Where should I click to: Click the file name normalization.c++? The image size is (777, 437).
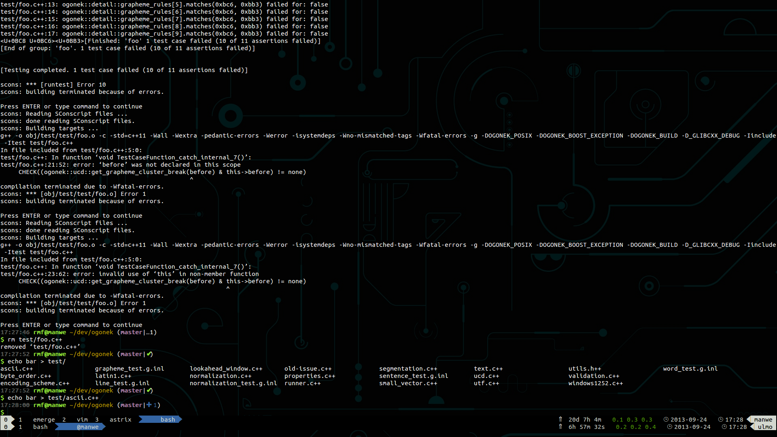221,376
